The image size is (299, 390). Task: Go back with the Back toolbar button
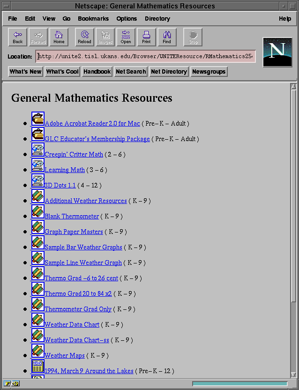coord(18,37)
